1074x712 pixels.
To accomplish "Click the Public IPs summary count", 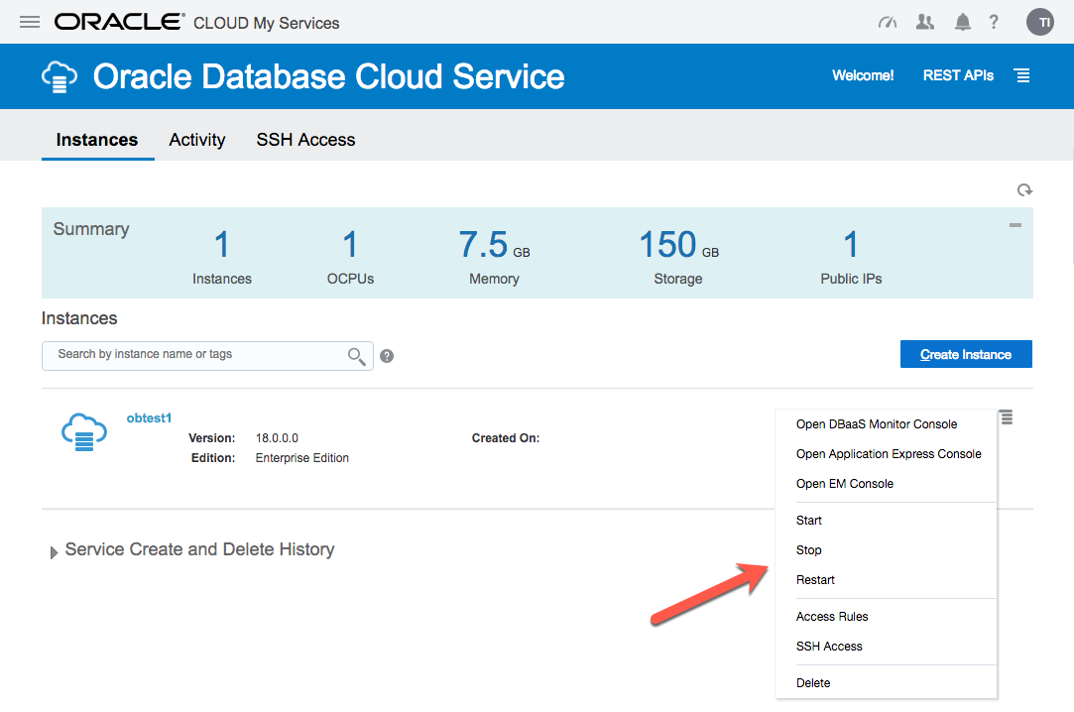I will tap(851, 245).
